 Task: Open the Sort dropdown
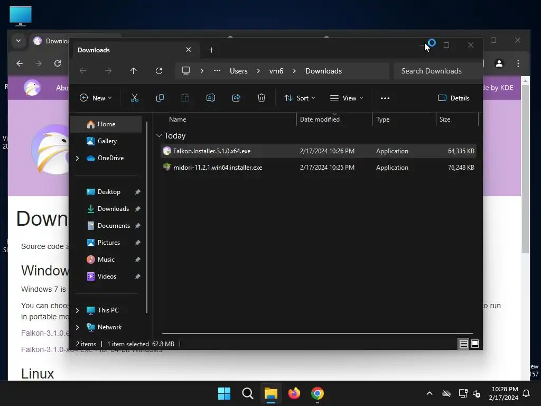[x=300, y=98]
